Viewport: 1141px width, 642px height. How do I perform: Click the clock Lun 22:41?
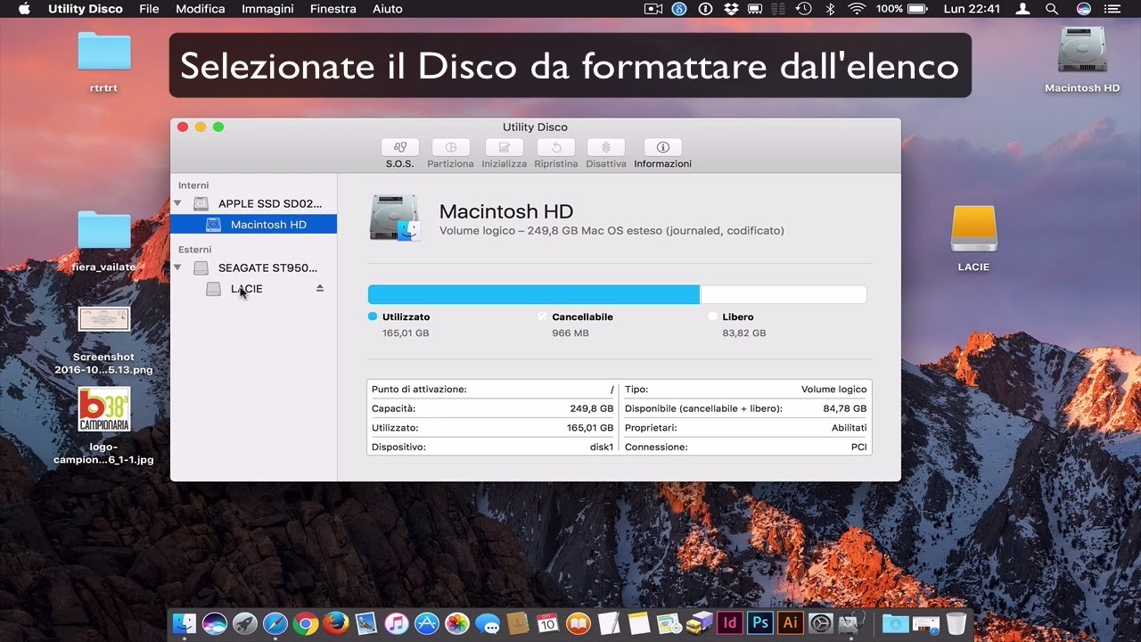pos(970,9)
